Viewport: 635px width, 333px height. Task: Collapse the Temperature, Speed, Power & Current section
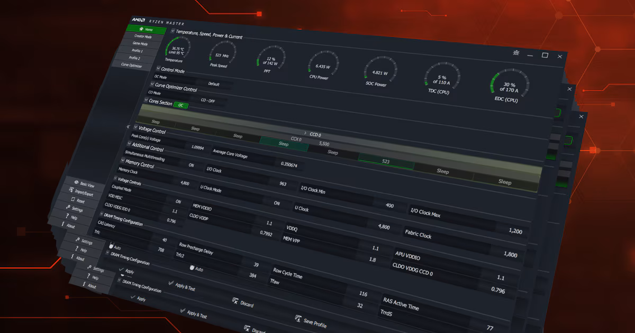172,31
